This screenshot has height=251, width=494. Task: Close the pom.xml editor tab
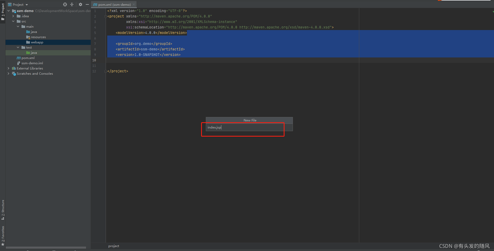pyautogui.click(x=134, y=4)
